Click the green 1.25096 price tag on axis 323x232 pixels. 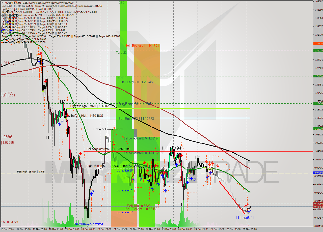pyautogui.click(x=318, y=76)
